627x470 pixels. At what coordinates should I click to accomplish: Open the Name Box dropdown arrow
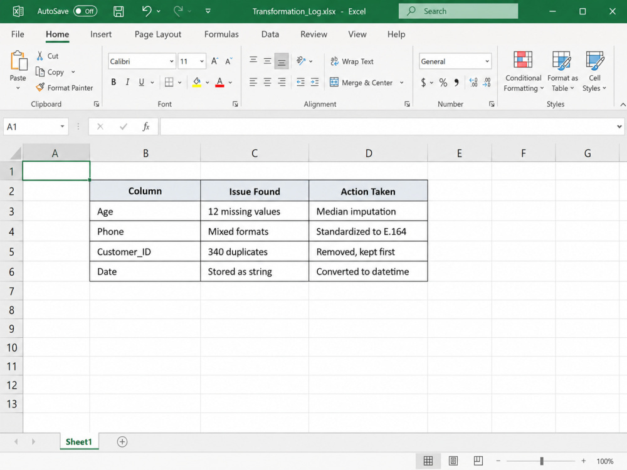62,127
